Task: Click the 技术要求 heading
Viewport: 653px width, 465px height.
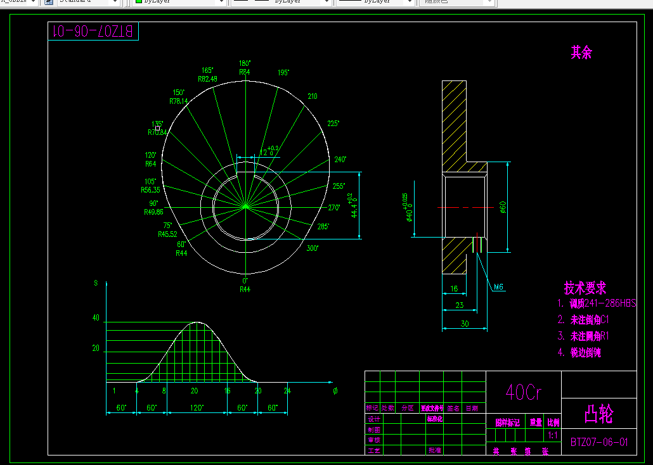Action: click(x=585, y=288)
